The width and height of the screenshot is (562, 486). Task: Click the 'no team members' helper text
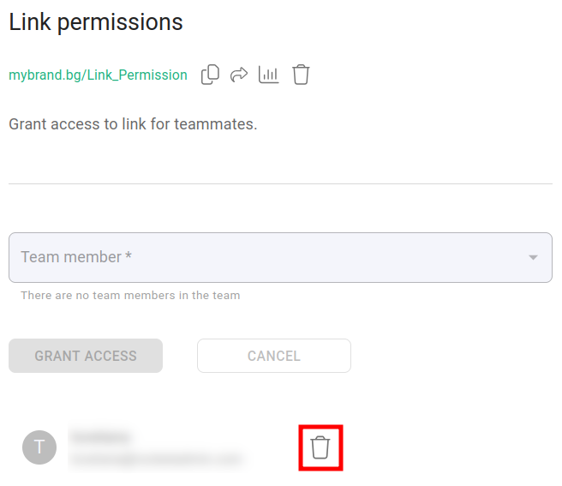(x=130, y=296)
